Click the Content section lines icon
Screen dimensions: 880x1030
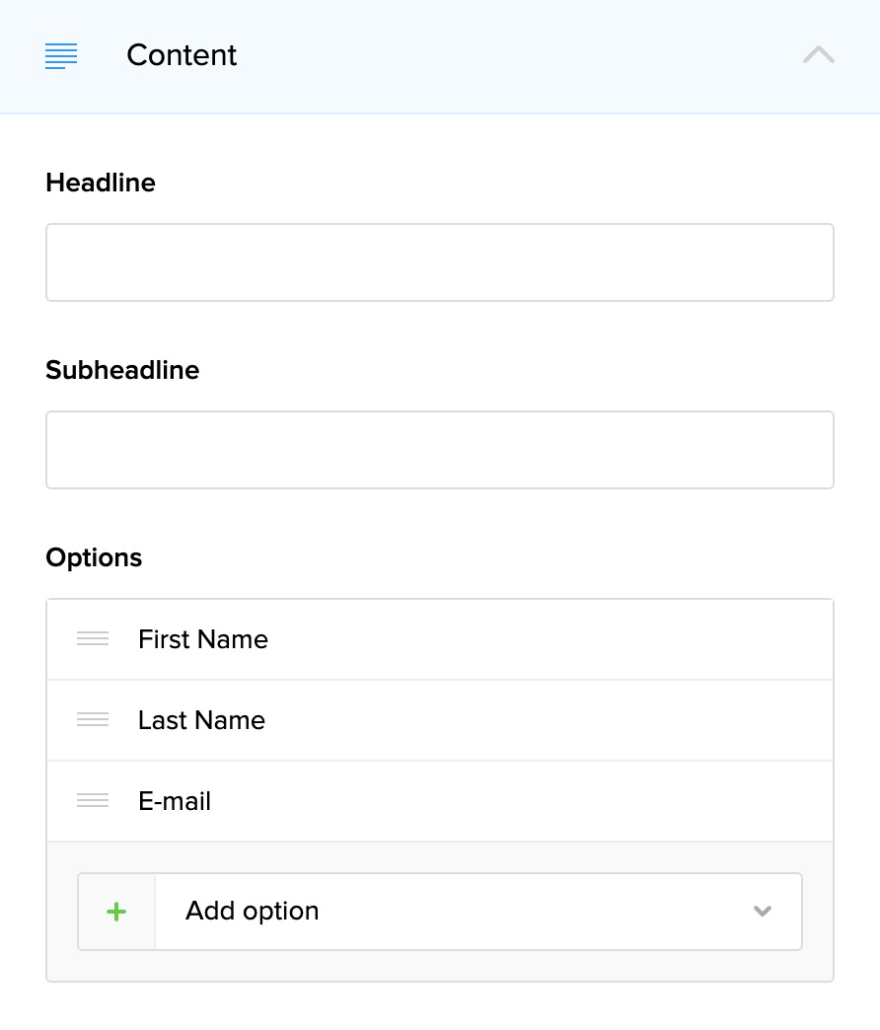pyautogui.click(x=61, y=56)
